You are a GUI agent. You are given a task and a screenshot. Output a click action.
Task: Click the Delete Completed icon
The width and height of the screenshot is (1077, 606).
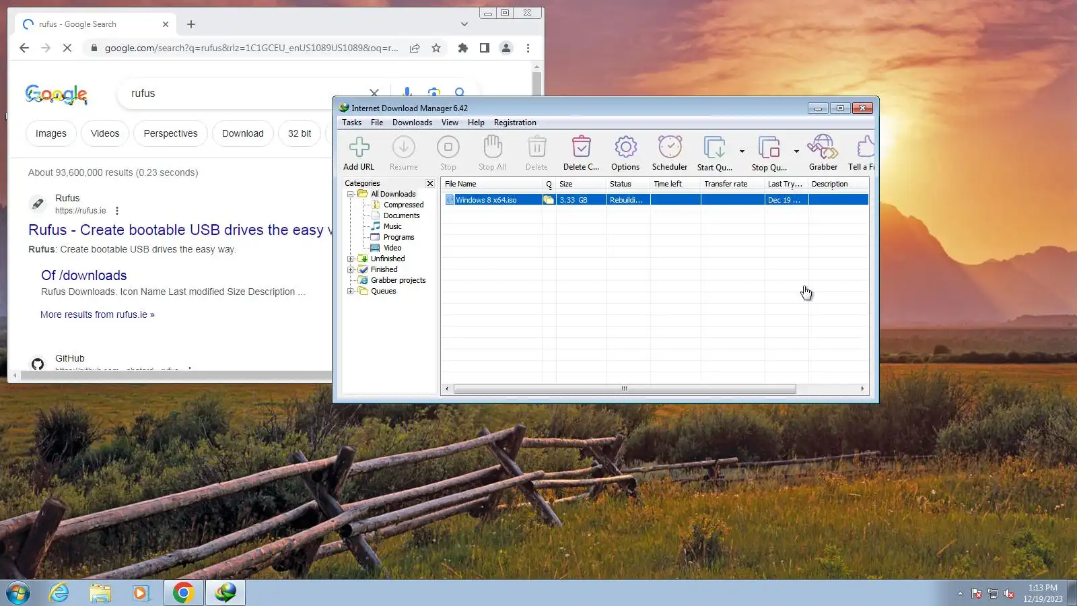click(581, 147)
